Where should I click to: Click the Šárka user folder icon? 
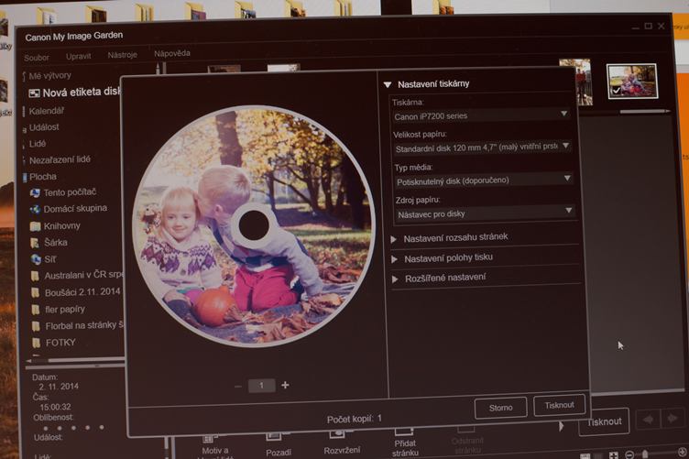point(35,243)
